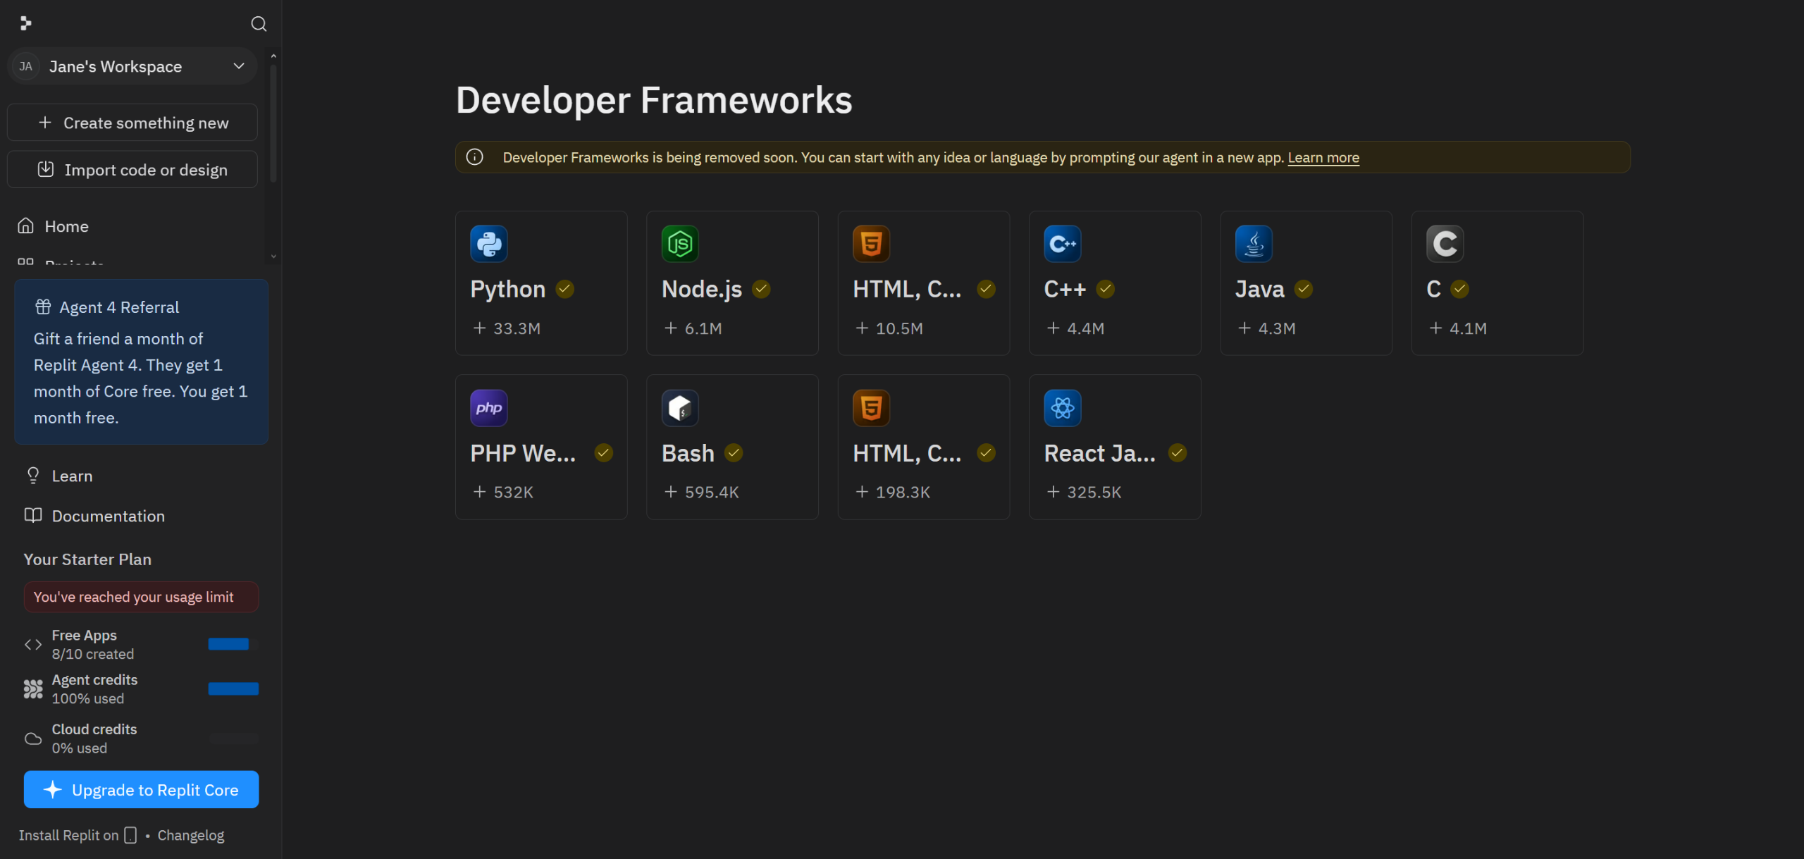Click the Node.js framework icon
This screenshot has width=1804, height=859.
(679, 244)
